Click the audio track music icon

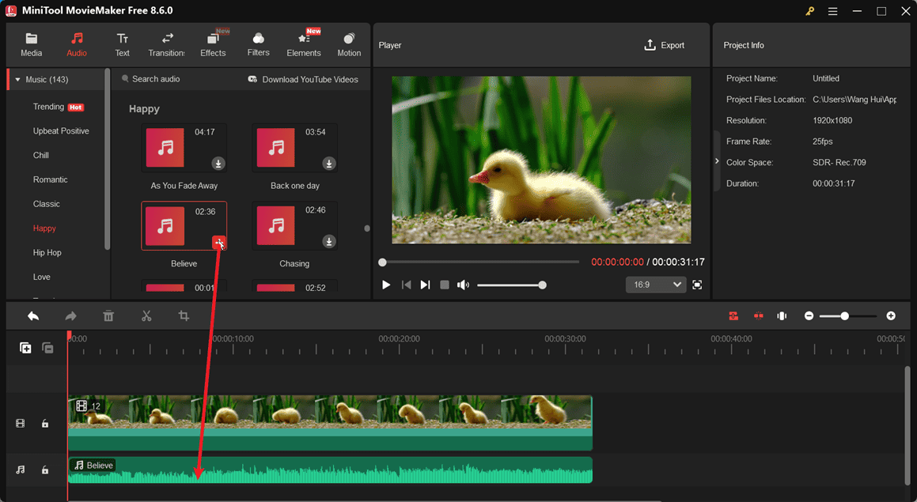click(x=21, y=470)
